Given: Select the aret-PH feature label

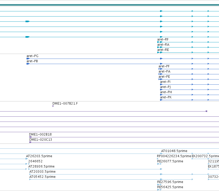Looking at the screenshot, I should click(x=166, y=92).
